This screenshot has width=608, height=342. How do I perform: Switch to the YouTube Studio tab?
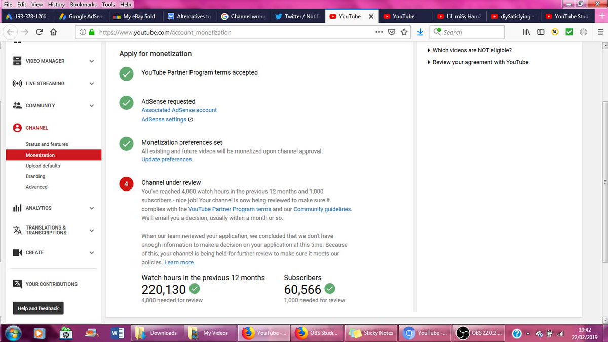(567, 16)
